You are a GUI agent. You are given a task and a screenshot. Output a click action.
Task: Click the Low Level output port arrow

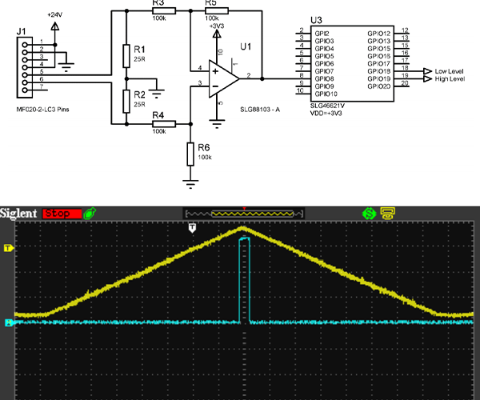[427, 71]
